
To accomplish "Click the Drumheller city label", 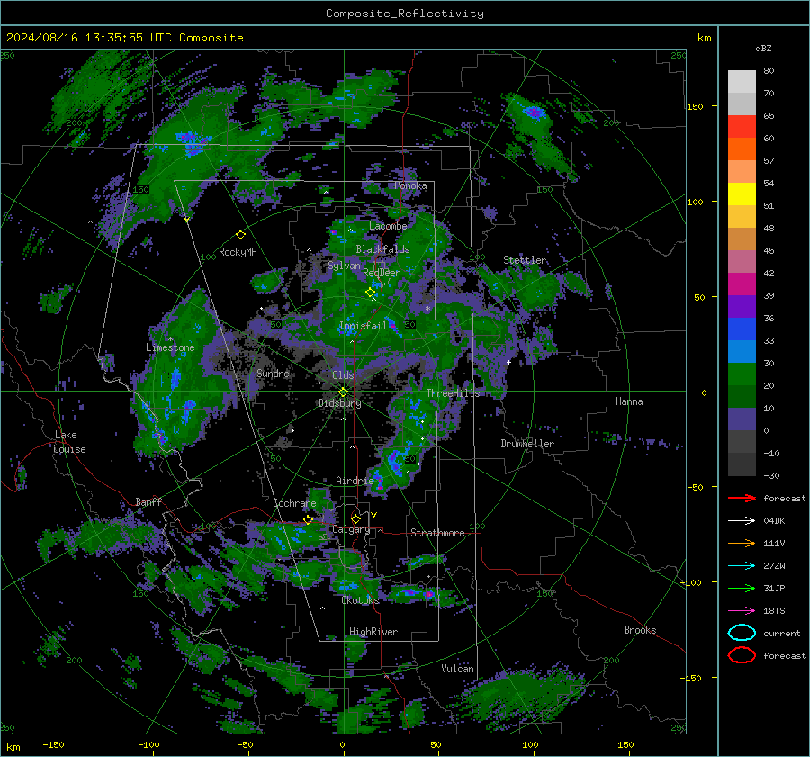I will pyautogui.click(x=527, y=444).
